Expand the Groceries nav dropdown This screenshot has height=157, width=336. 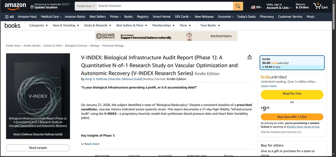(226, 16)
